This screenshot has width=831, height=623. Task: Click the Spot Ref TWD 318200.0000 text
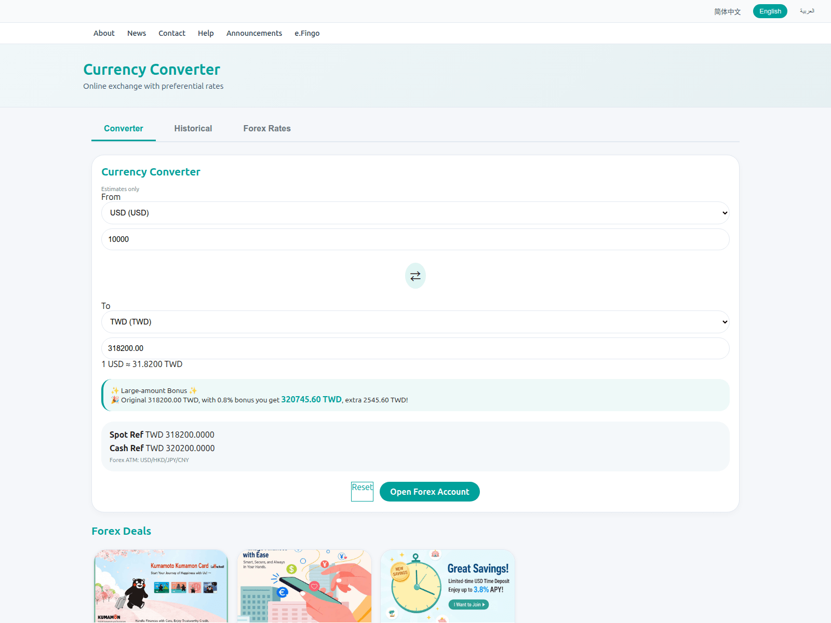click(x=162, y=435)
